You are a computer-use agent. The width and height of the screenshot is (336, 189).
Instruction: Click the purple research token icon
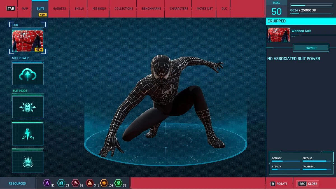[x=47, y=183]
